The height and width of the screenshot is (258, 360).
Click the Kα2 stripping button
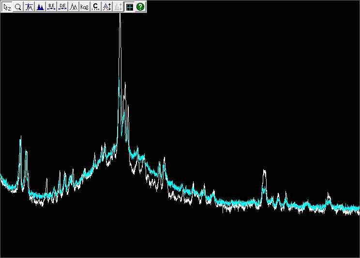pyautogui.click(x=85, y=7)
